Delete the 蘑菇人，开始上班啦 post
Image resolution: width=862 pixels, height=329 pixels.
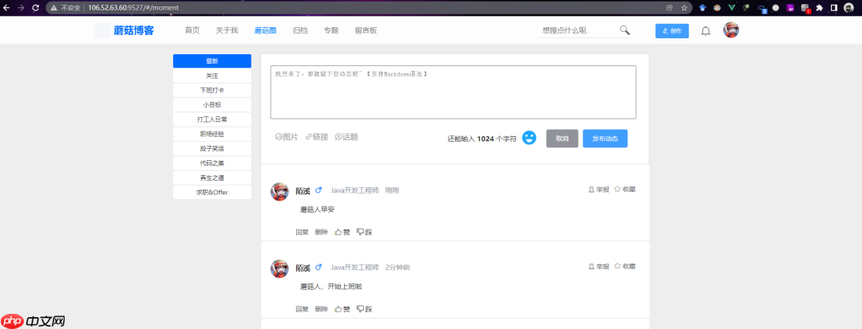pyautogui.click(x=322, y=309)
